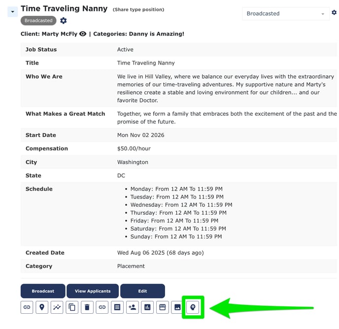Click the first link icon in icon row

27,307
